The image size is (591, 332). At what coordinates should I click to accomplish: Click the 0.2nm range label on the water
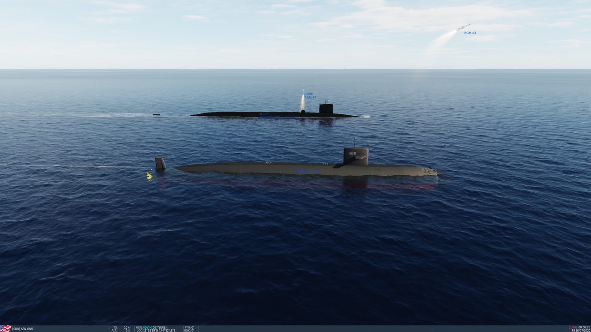[264, 113]
